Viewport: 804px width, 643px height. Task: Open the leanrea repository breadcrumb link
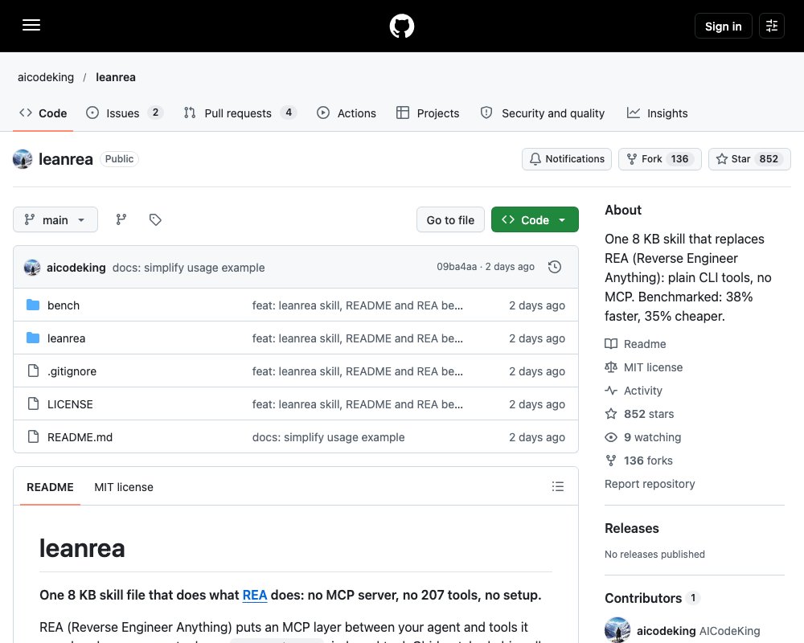(x=116, y=77)
